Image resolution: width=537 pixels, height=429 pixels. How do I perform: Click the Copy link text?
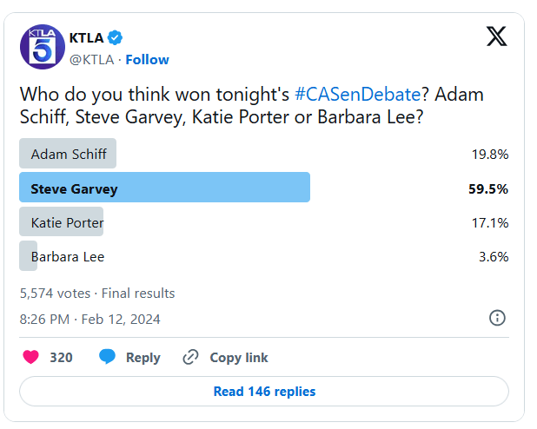coord(239,357)
